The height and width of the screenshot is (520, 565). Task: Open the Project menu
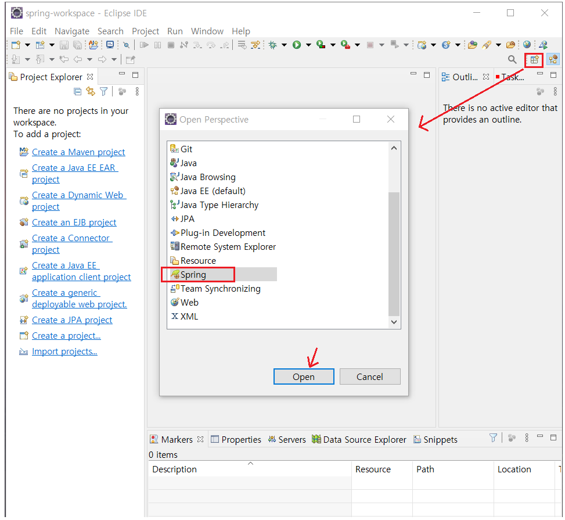point(146,31)
